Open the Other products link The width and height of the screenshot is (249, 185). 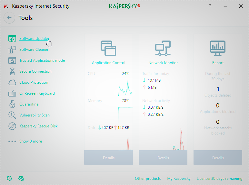click(148, 179)
